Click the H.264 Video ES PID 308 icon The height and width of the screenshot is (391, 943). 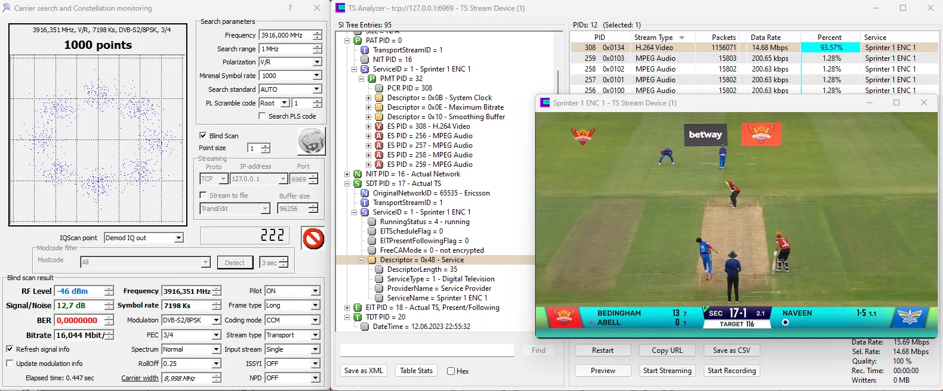click(x=378, y=126)
